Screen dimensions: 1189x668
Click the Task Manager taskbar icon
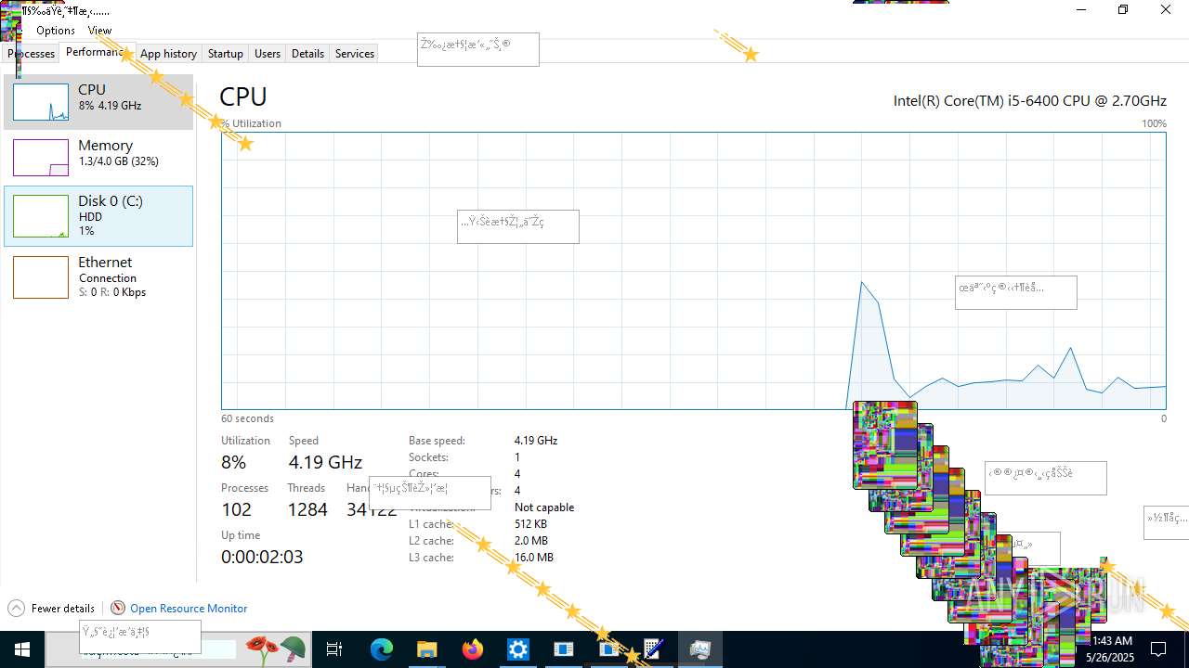(699, 649)
